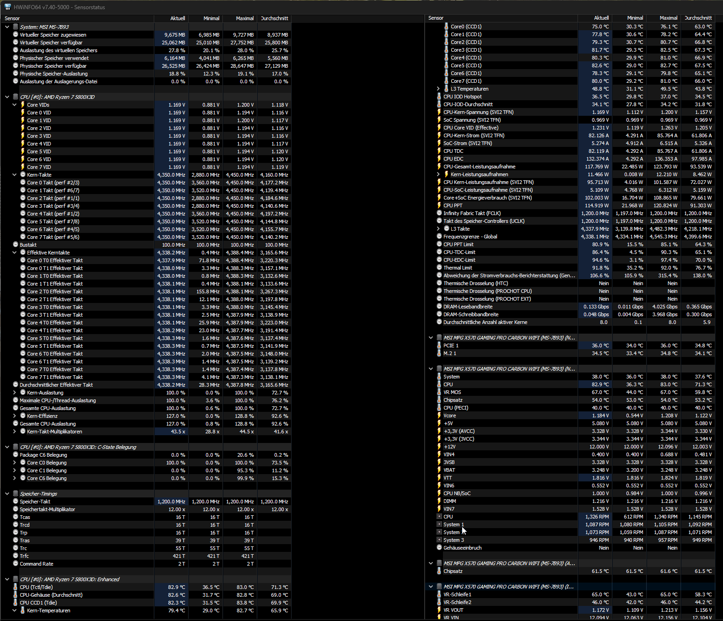Click the lightning icon beside CPU TDC
This screenshot has width=723, height=621.
[439, 151]
